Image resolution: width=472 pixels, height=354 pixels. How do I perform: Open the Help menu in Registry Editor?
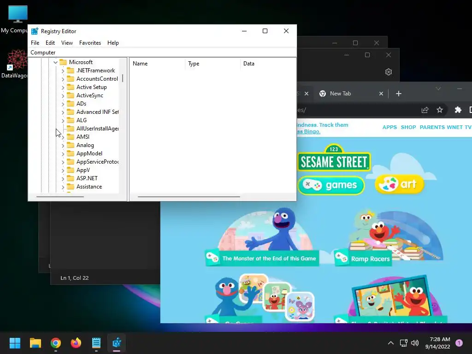click(113, 43)
